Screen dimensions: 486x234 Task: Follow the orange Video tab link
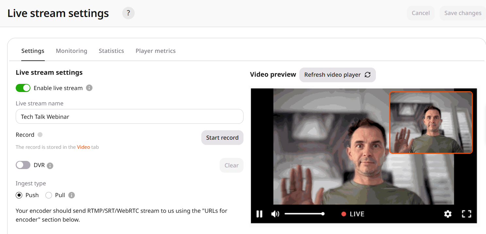pyautogui.click(x=83, y=147)
